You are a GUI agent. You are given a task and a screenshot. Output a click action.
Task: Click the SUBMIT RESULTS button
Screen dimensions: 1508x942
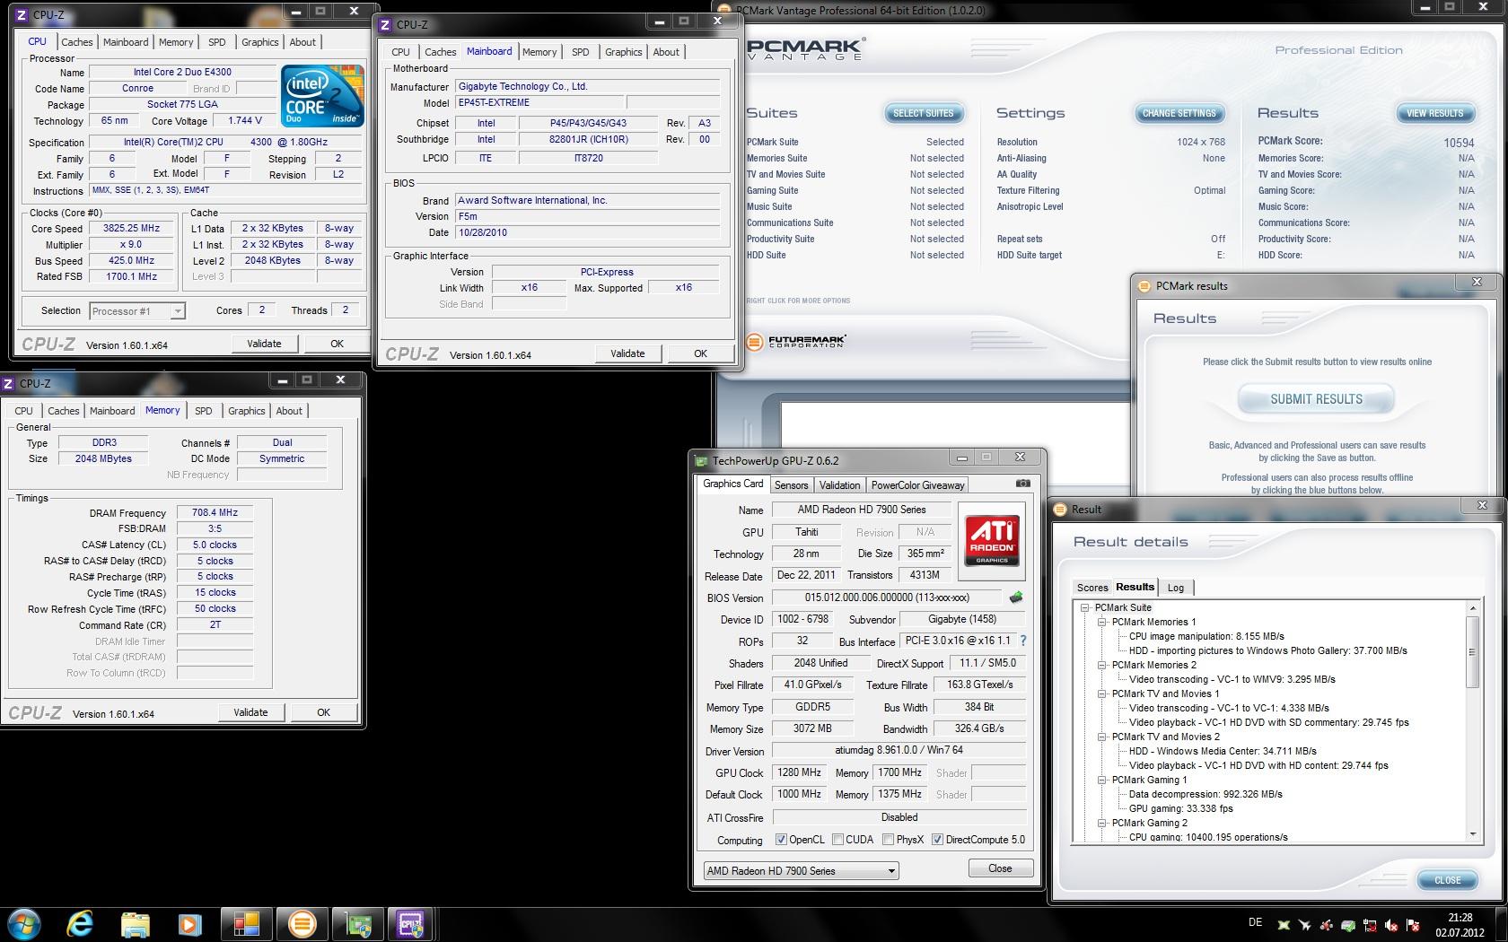click(x=1316, y=399)
